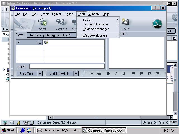
Task: Expand the Password Manager submenu
Action: tap(98, 24)
